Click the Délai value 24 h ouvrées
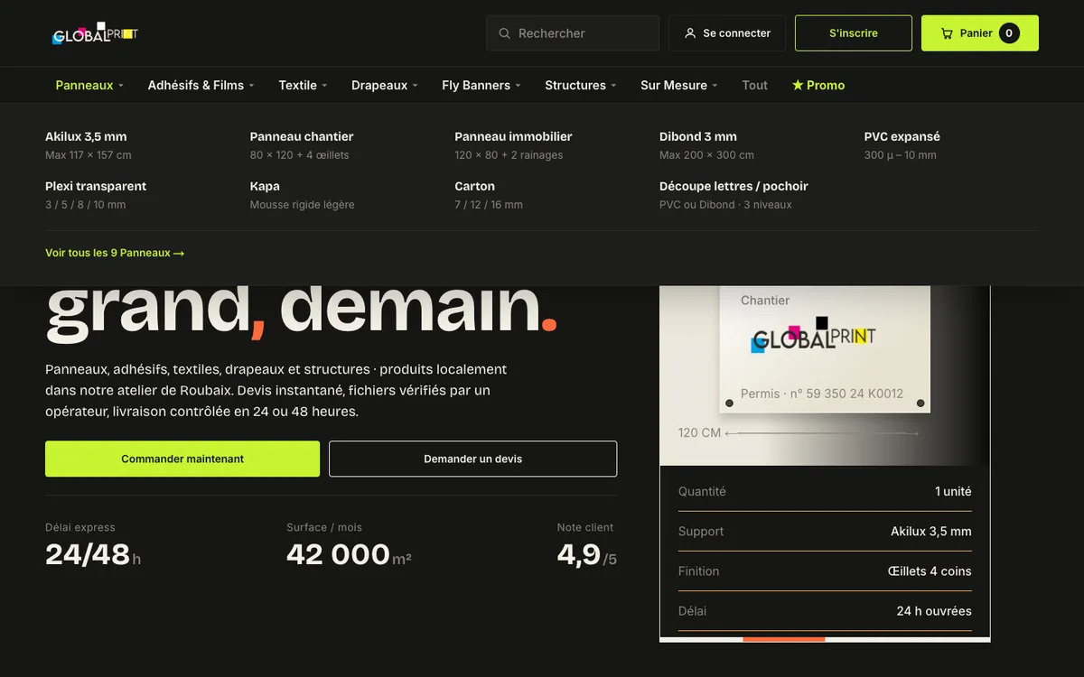Image resolution: width=1084 pixels, height=677 pixels. (934, 611)
